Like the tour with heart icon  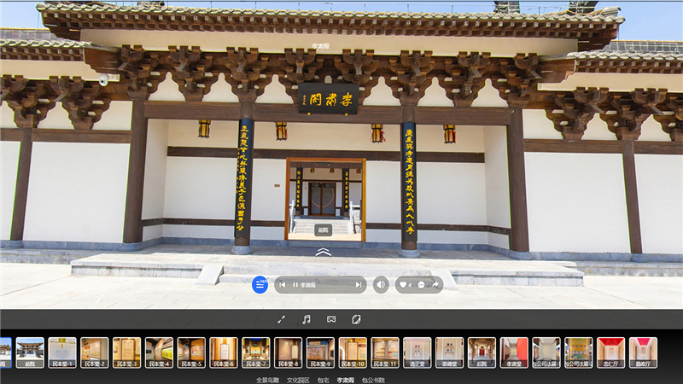pos(404,285)
